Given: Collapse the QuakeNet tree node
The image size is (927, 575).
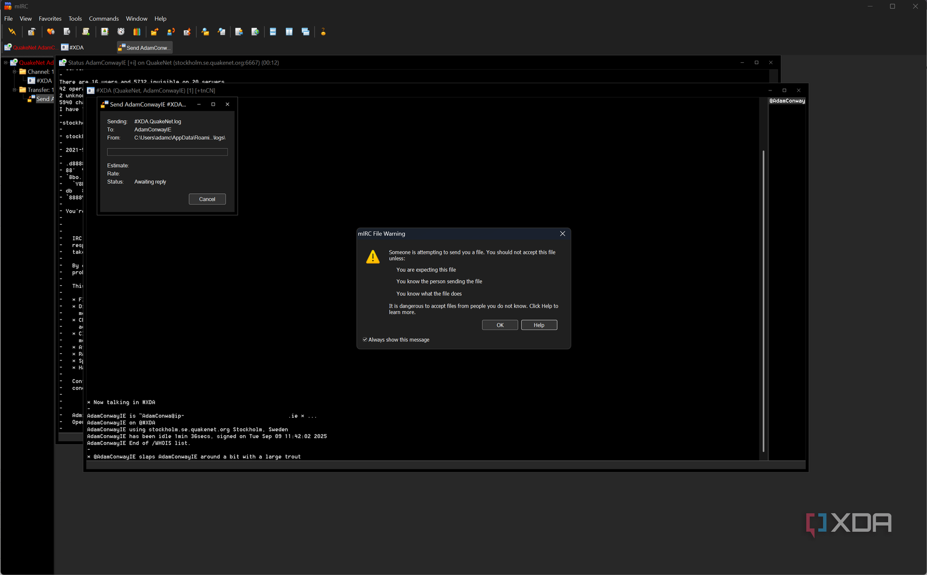Looking at the screenshot, I should pos(6,62).
